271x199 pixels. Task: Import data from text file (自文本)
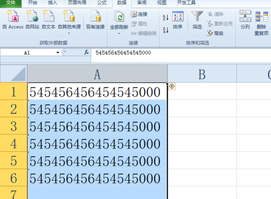tap(49, 19)
